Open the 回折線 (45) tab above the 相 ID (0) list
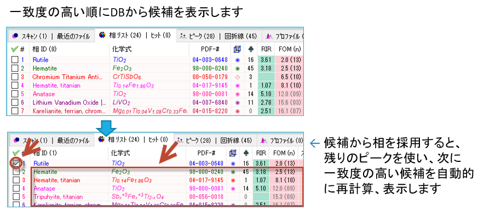The height and width of the screenshot is (210, 478). [x=240, y=36]
